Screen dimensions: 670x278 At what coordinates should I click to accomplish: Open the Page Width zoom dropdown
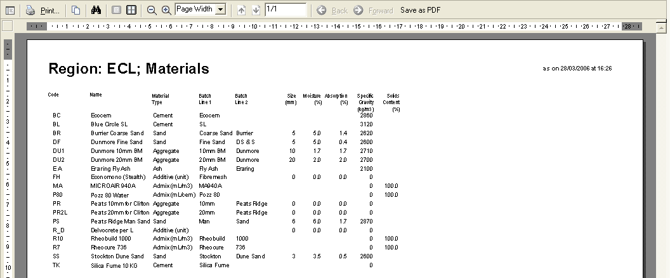click(x=220, y=10)
